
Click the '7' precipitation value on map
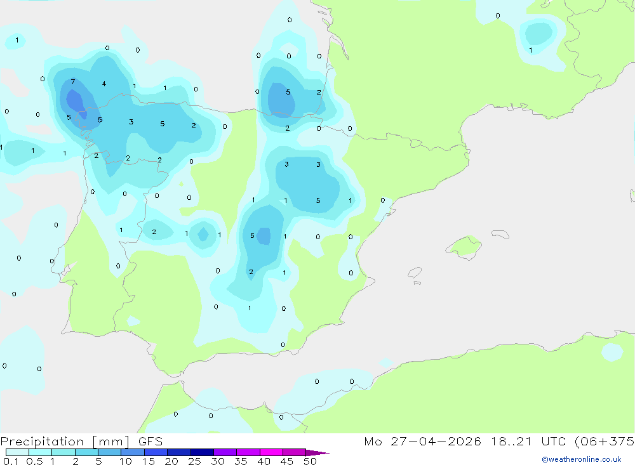pos(73,82)
